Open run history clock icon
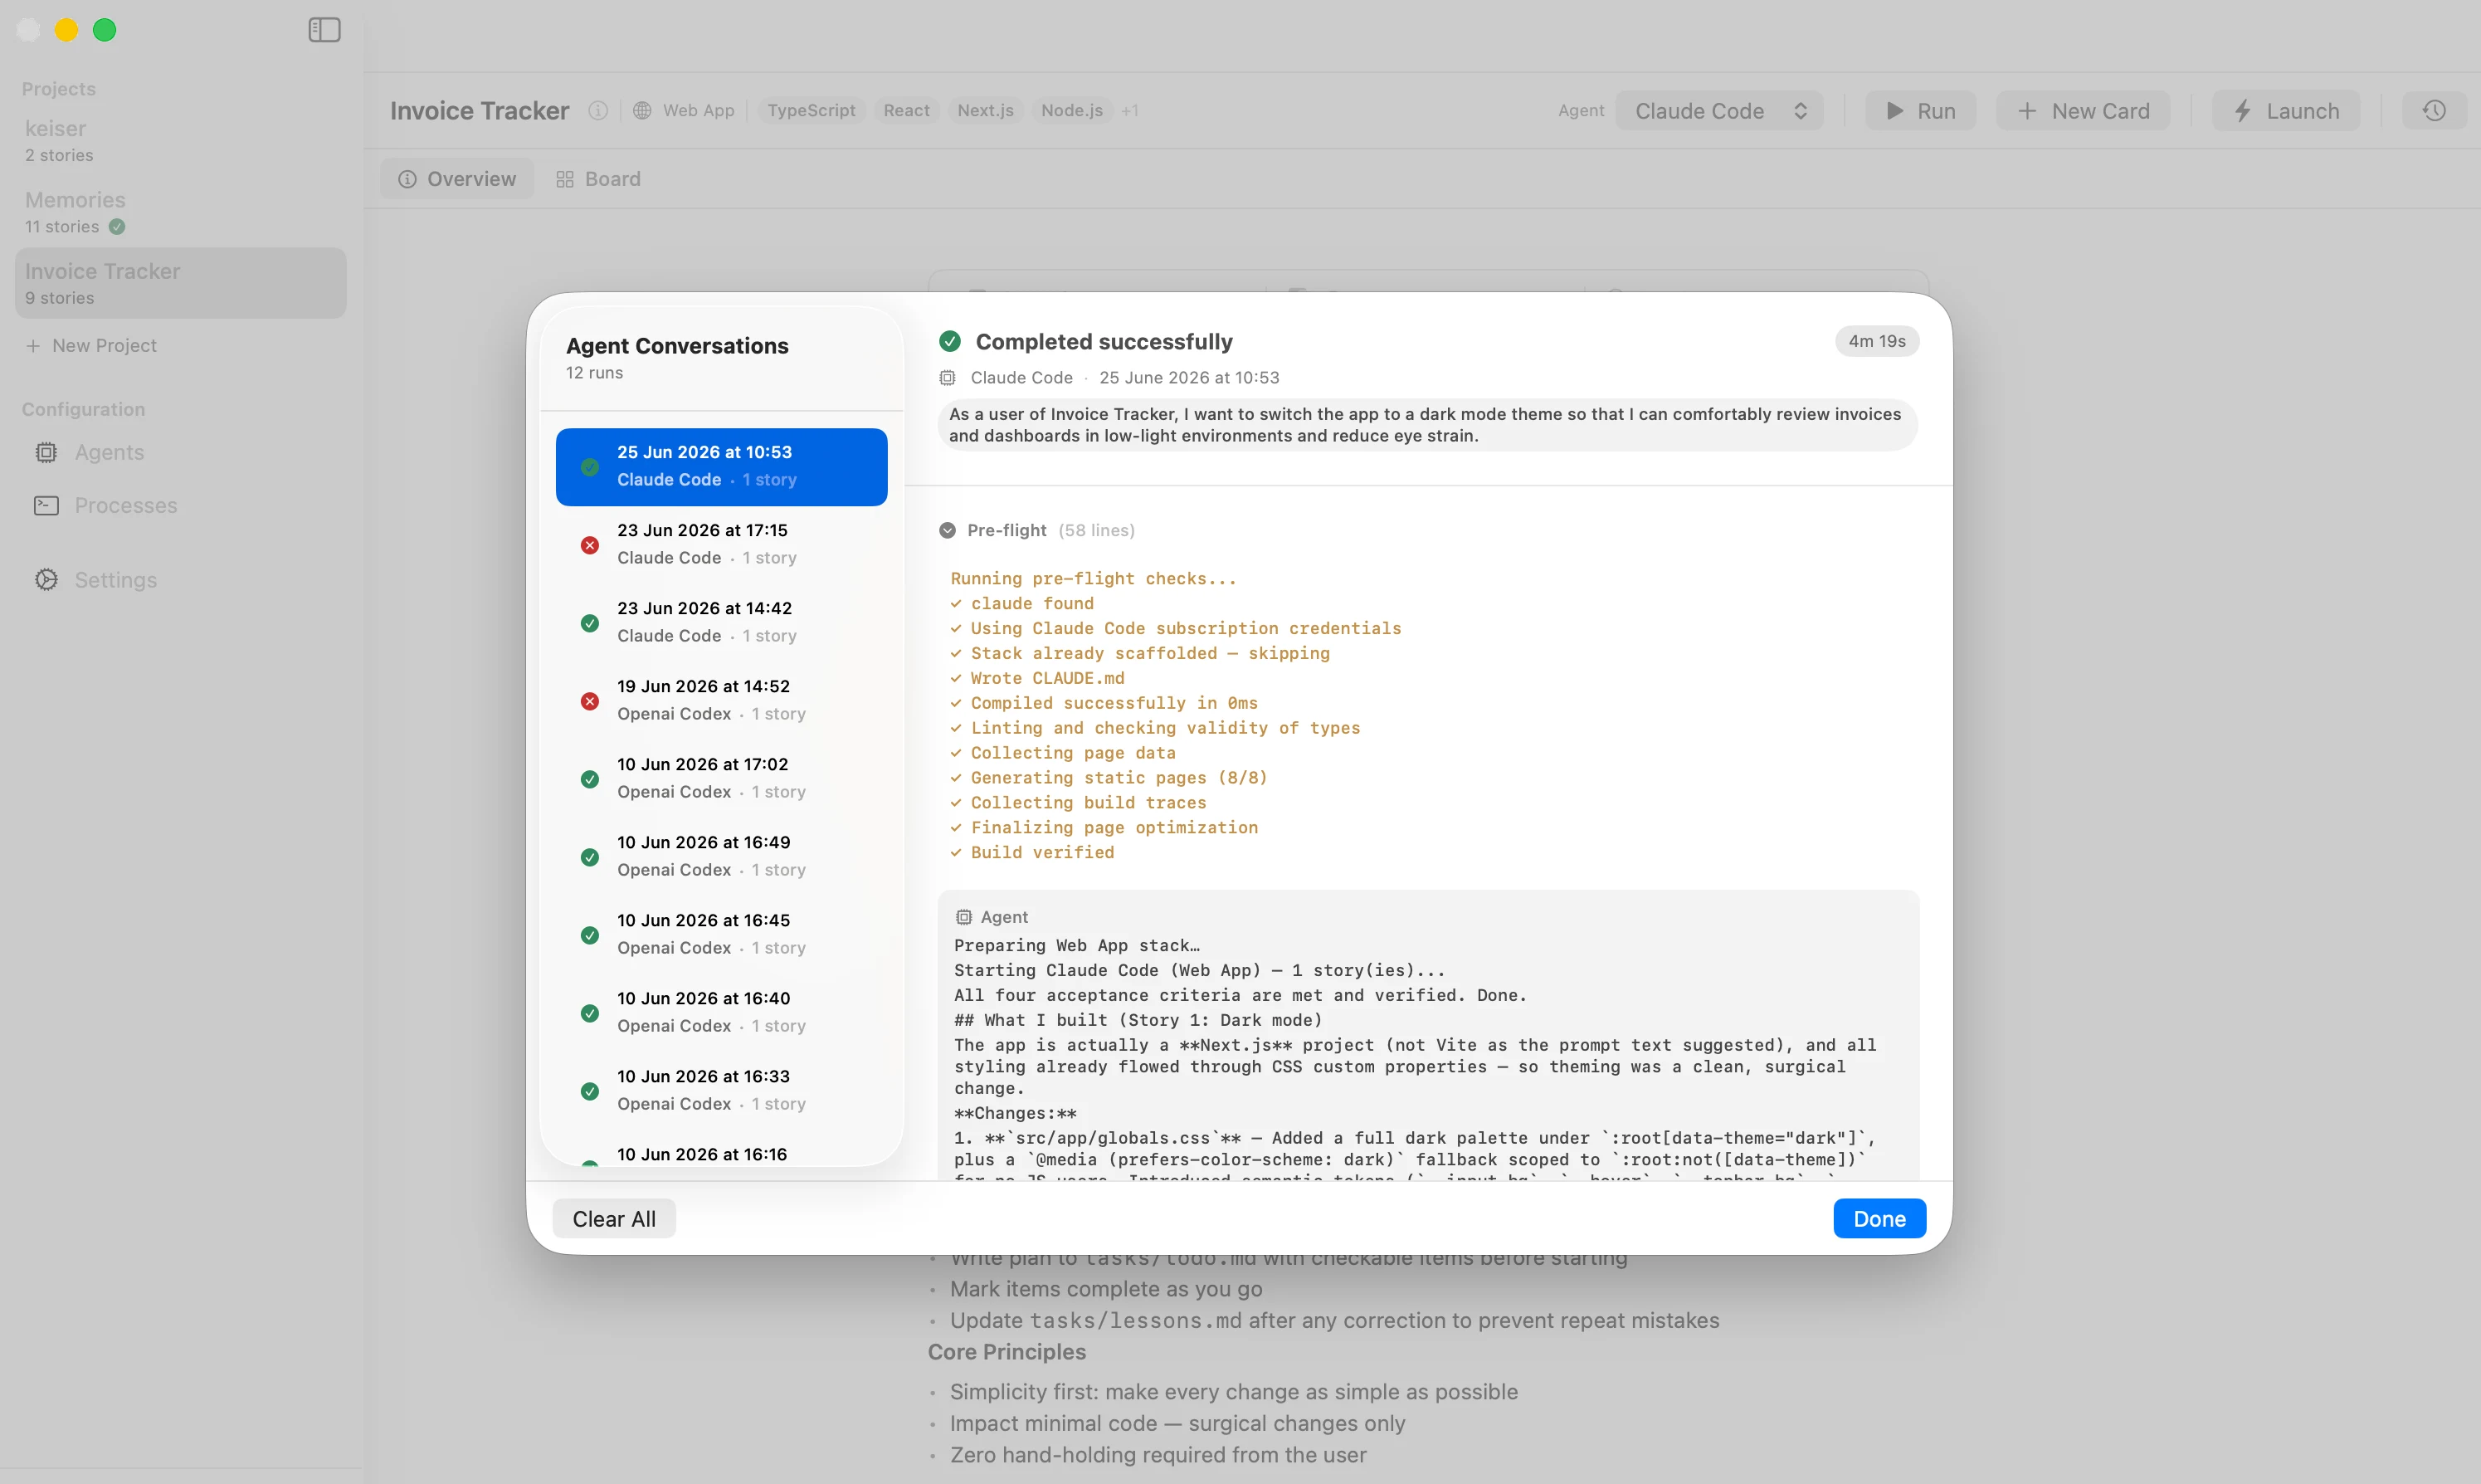The image size is (2481, 1484). point(2434,111)
